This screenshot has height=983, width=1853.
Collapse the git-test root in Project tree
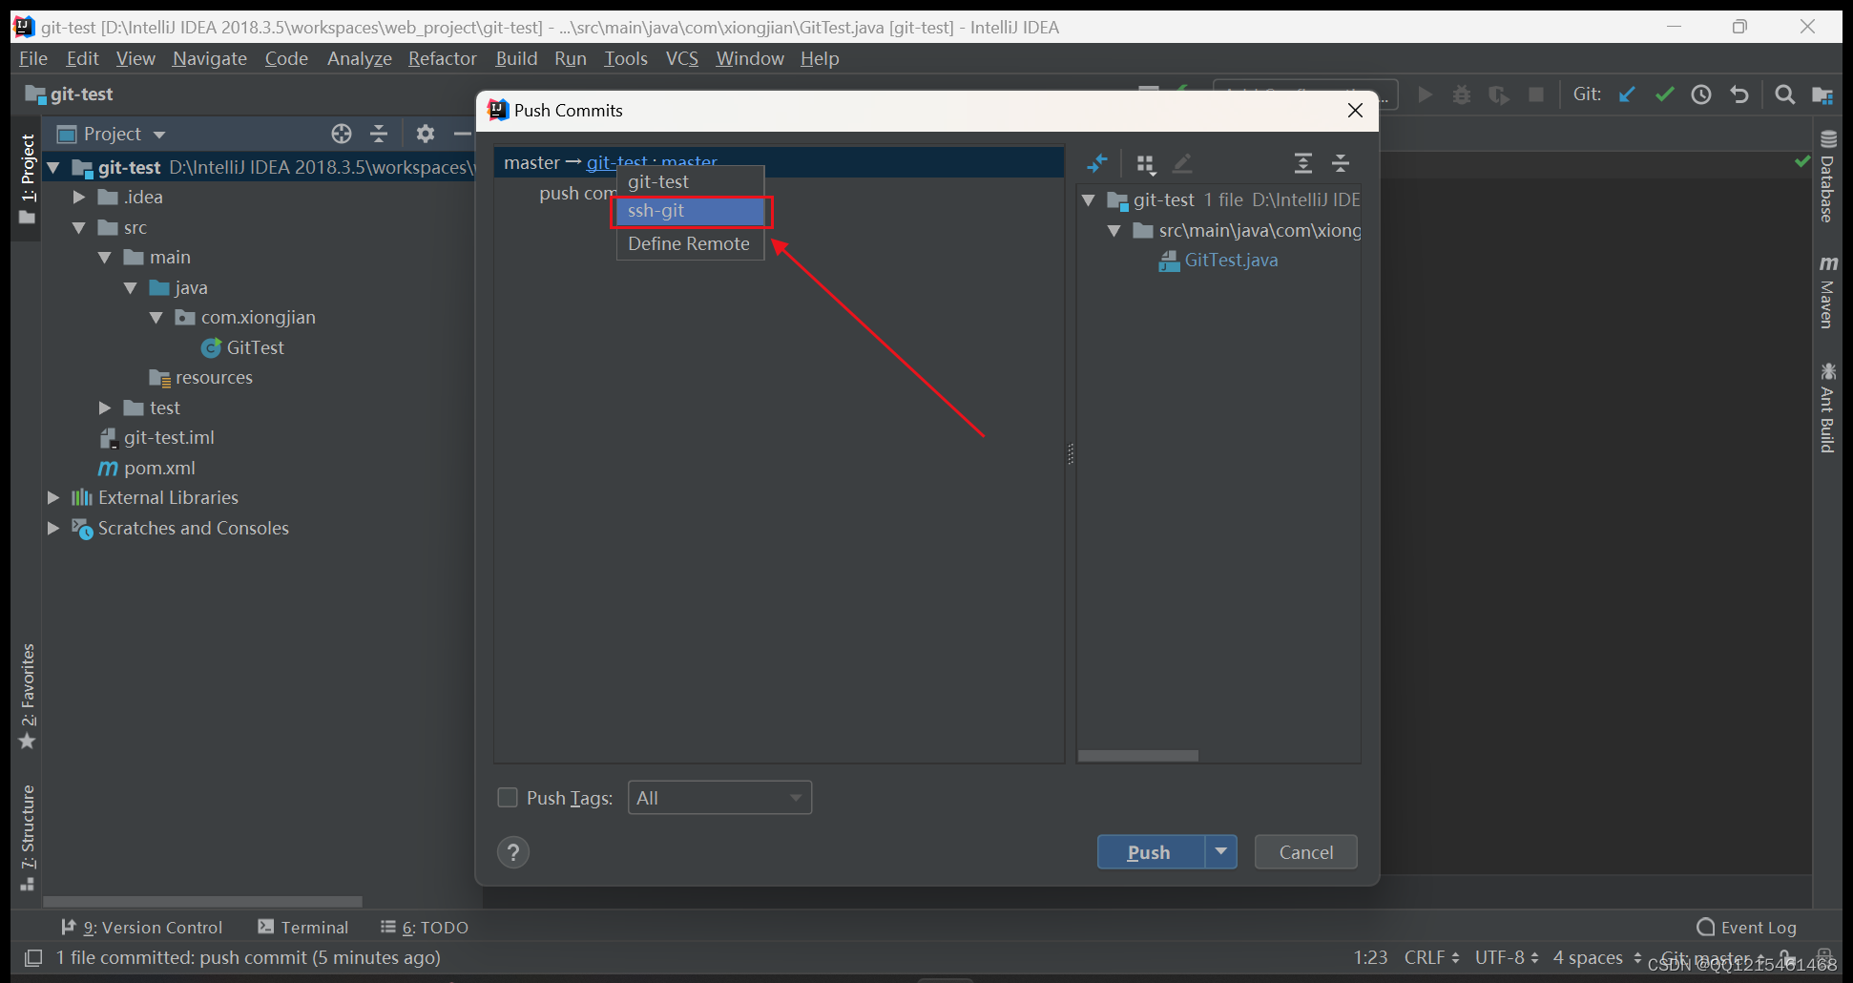[53, 168]
